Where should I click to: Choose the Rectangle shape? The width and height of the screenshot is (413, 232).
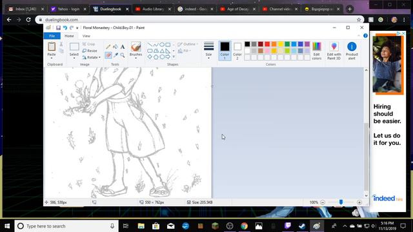click(x=168, y=44)
